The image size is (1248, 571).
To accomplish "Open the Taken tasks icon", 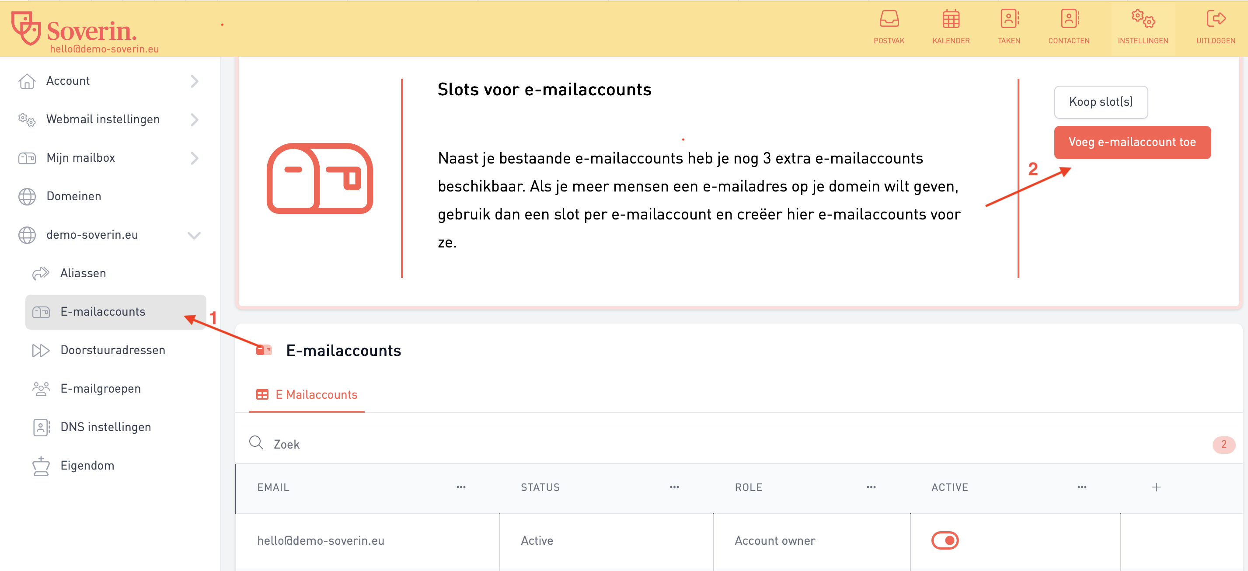I will pos(1009,19).
